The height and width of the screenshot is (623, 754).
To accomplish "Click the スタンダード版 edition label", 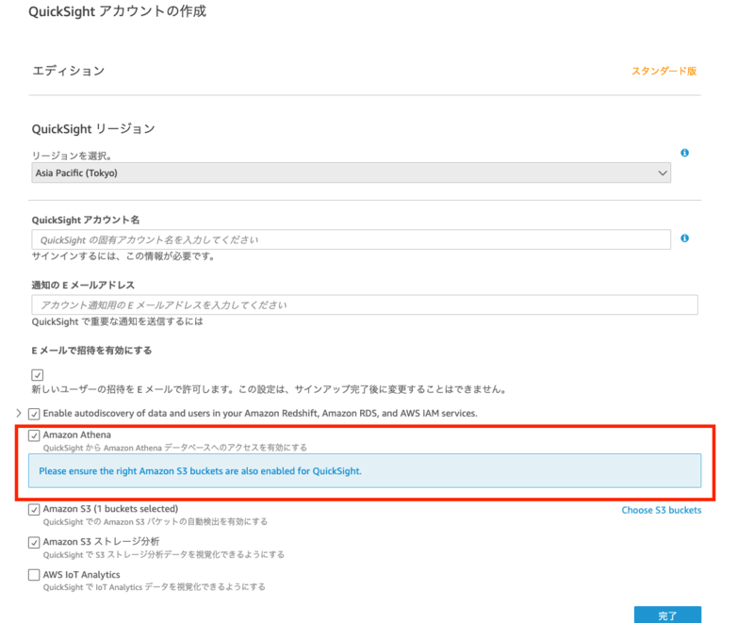I will [x=664, y=71].
